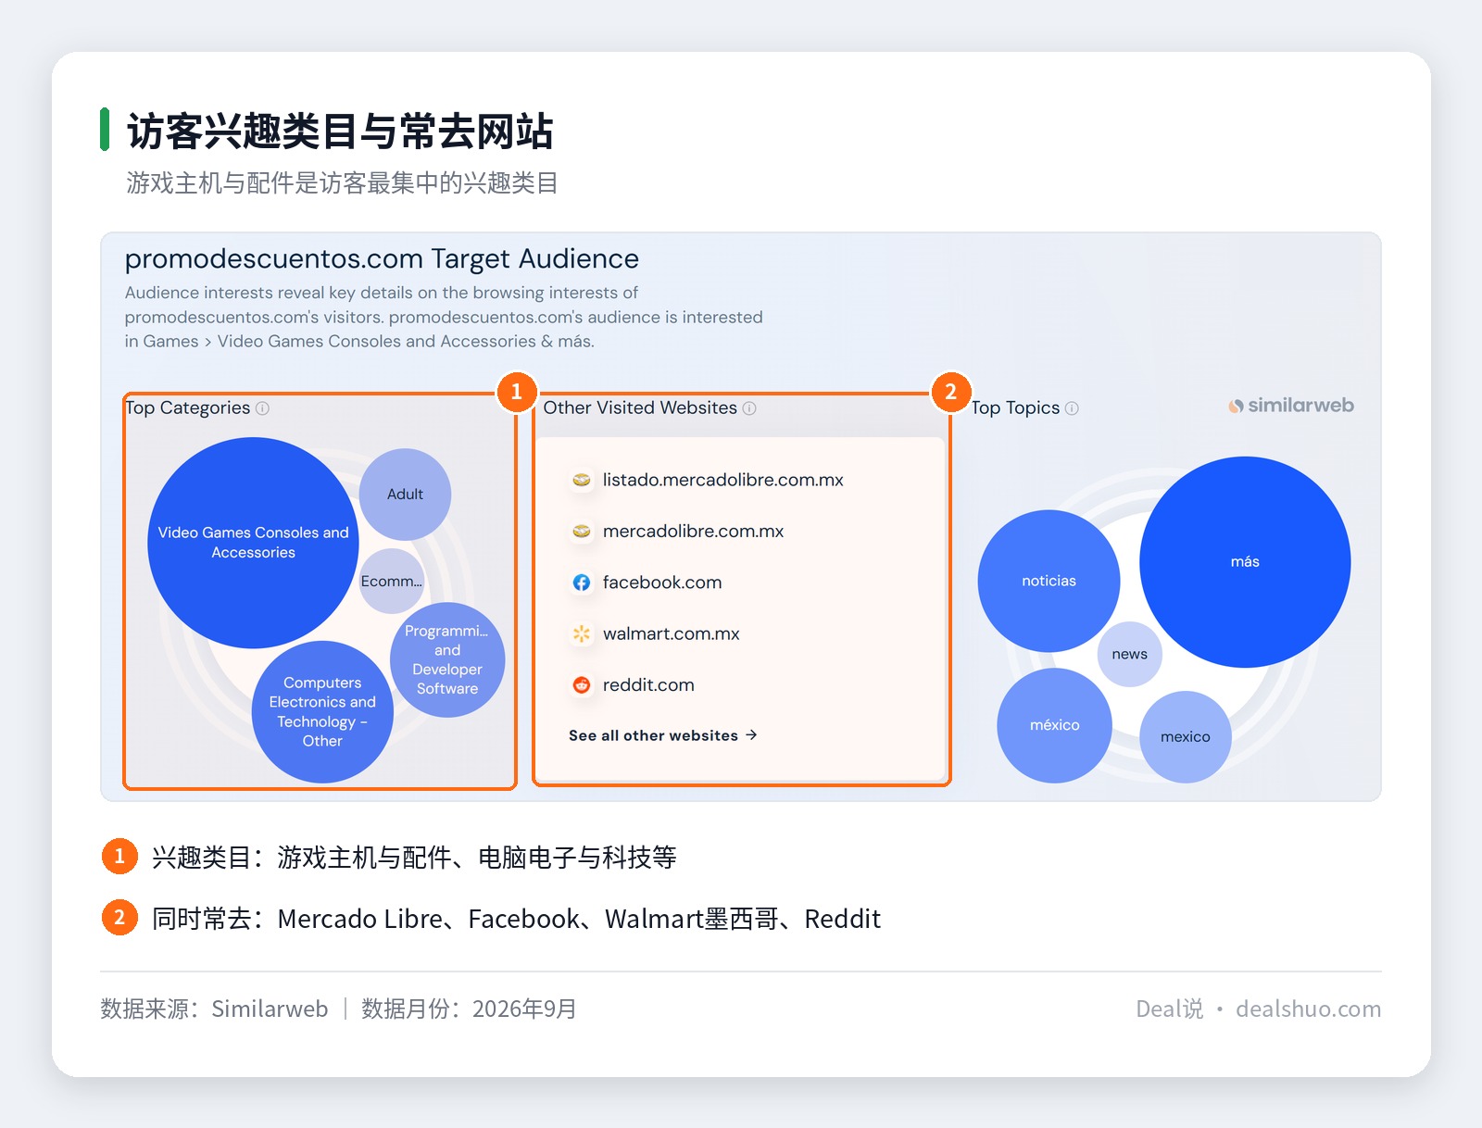Select the más topic bubble
1482x1128 pixels.
tap(1245, 562)
